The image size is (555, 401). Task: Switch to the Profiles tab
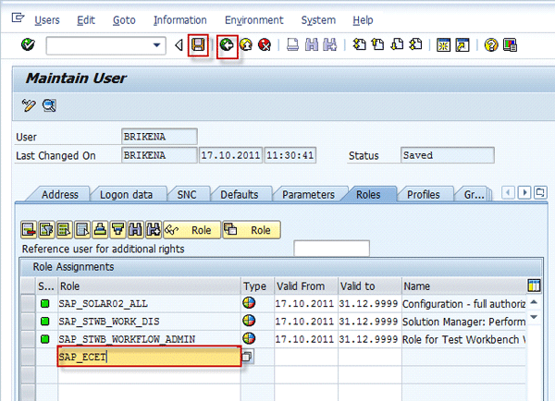tap(424, 194)
